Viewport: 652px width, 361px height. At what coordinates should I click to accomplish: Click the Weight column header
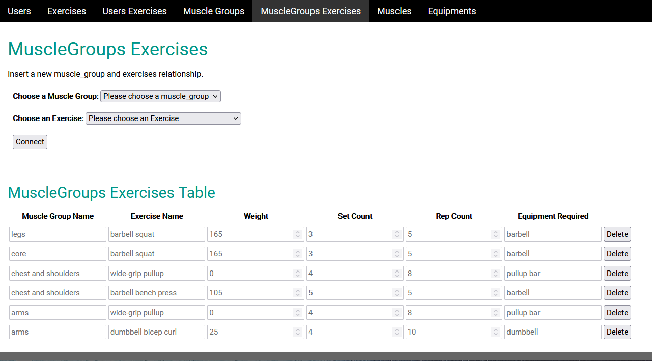pyautogui.click(x=256, y=216)
